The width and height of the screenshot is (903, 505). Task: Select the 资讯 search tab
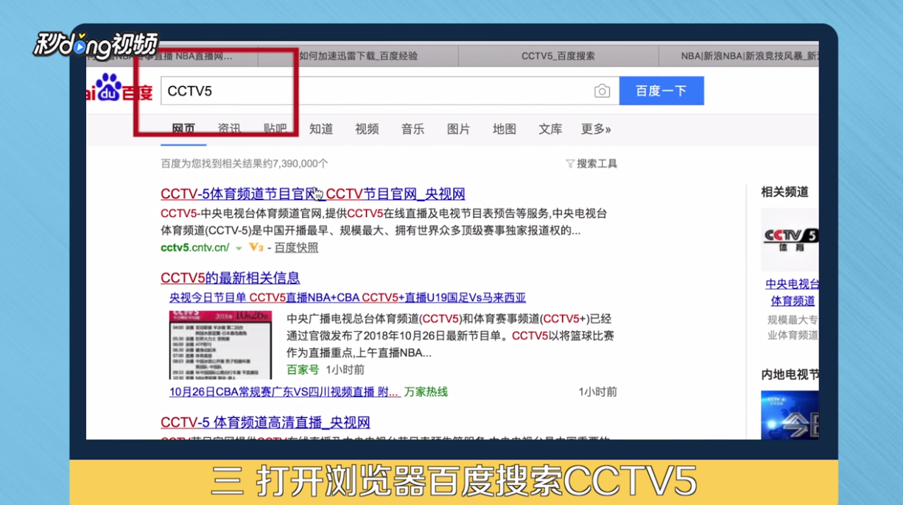click(x=229, y=130)
